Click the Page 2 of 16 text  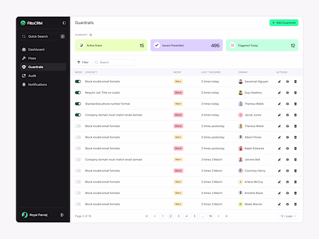pyautogui.click(x=83, y=216)
